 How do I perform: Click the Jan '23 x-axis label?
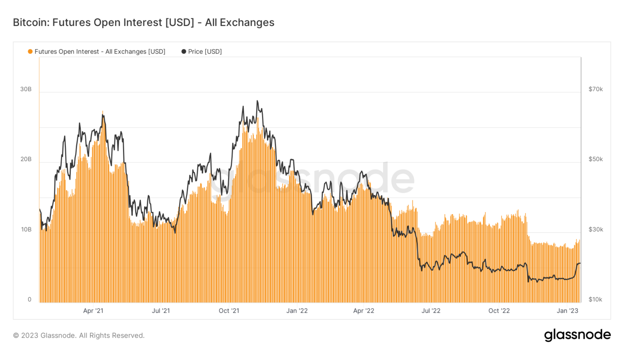568,311
